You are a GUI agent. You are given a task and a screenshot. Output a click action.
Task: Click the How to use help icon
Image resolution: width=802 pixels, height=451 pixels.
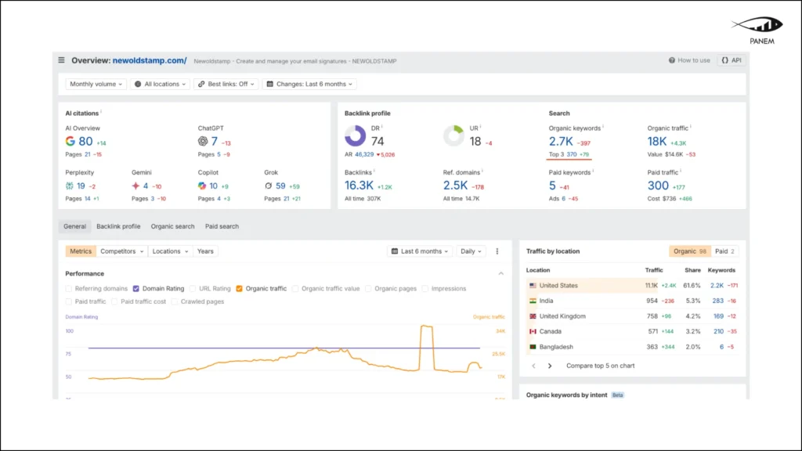click(671, 60)
